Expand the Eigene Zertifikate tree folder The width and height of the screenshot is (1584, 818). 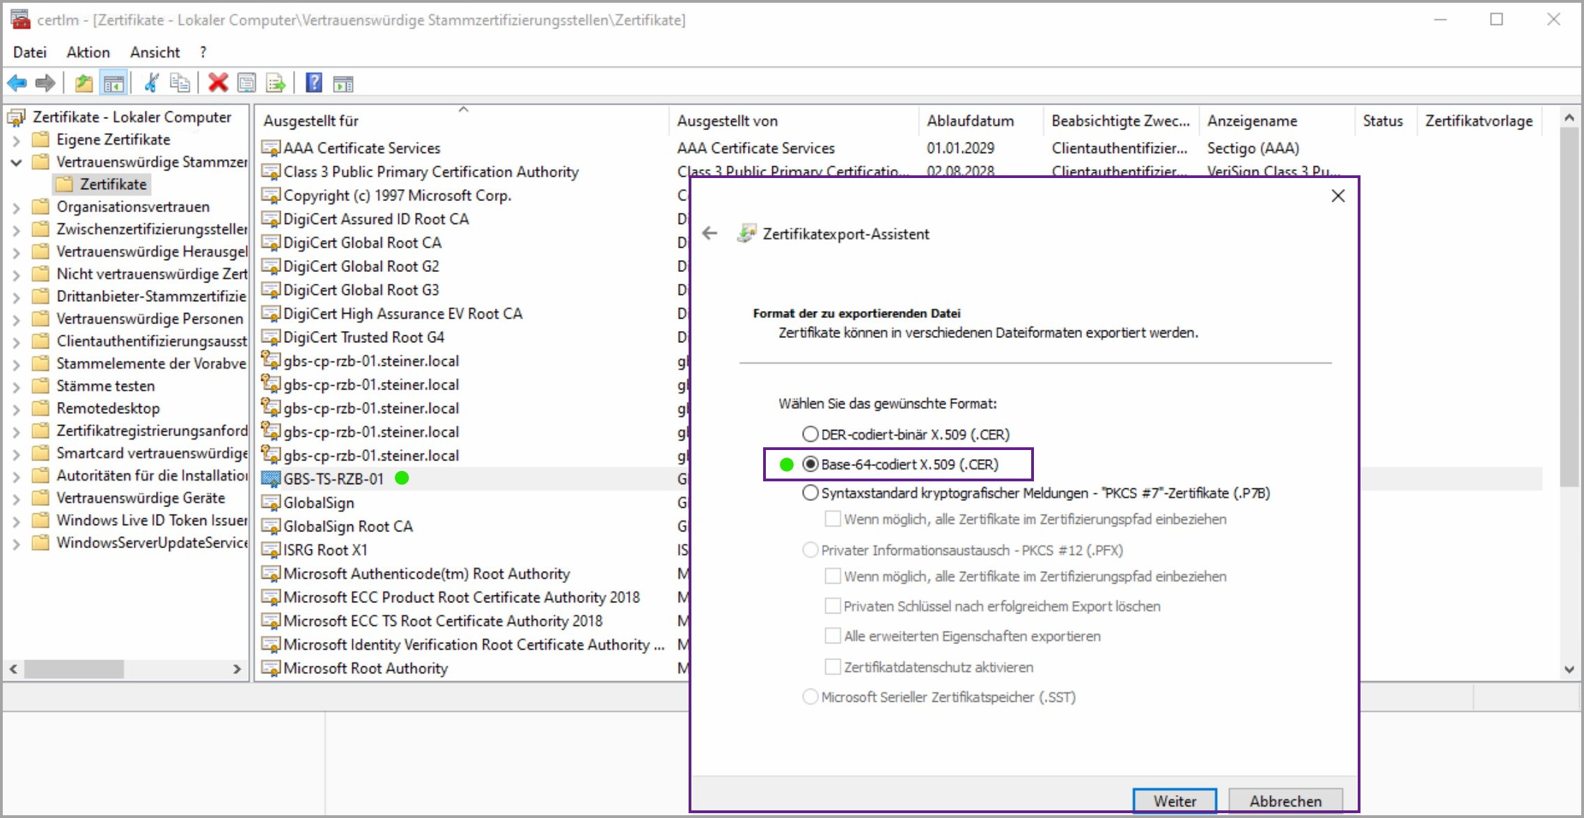(17, 141)
